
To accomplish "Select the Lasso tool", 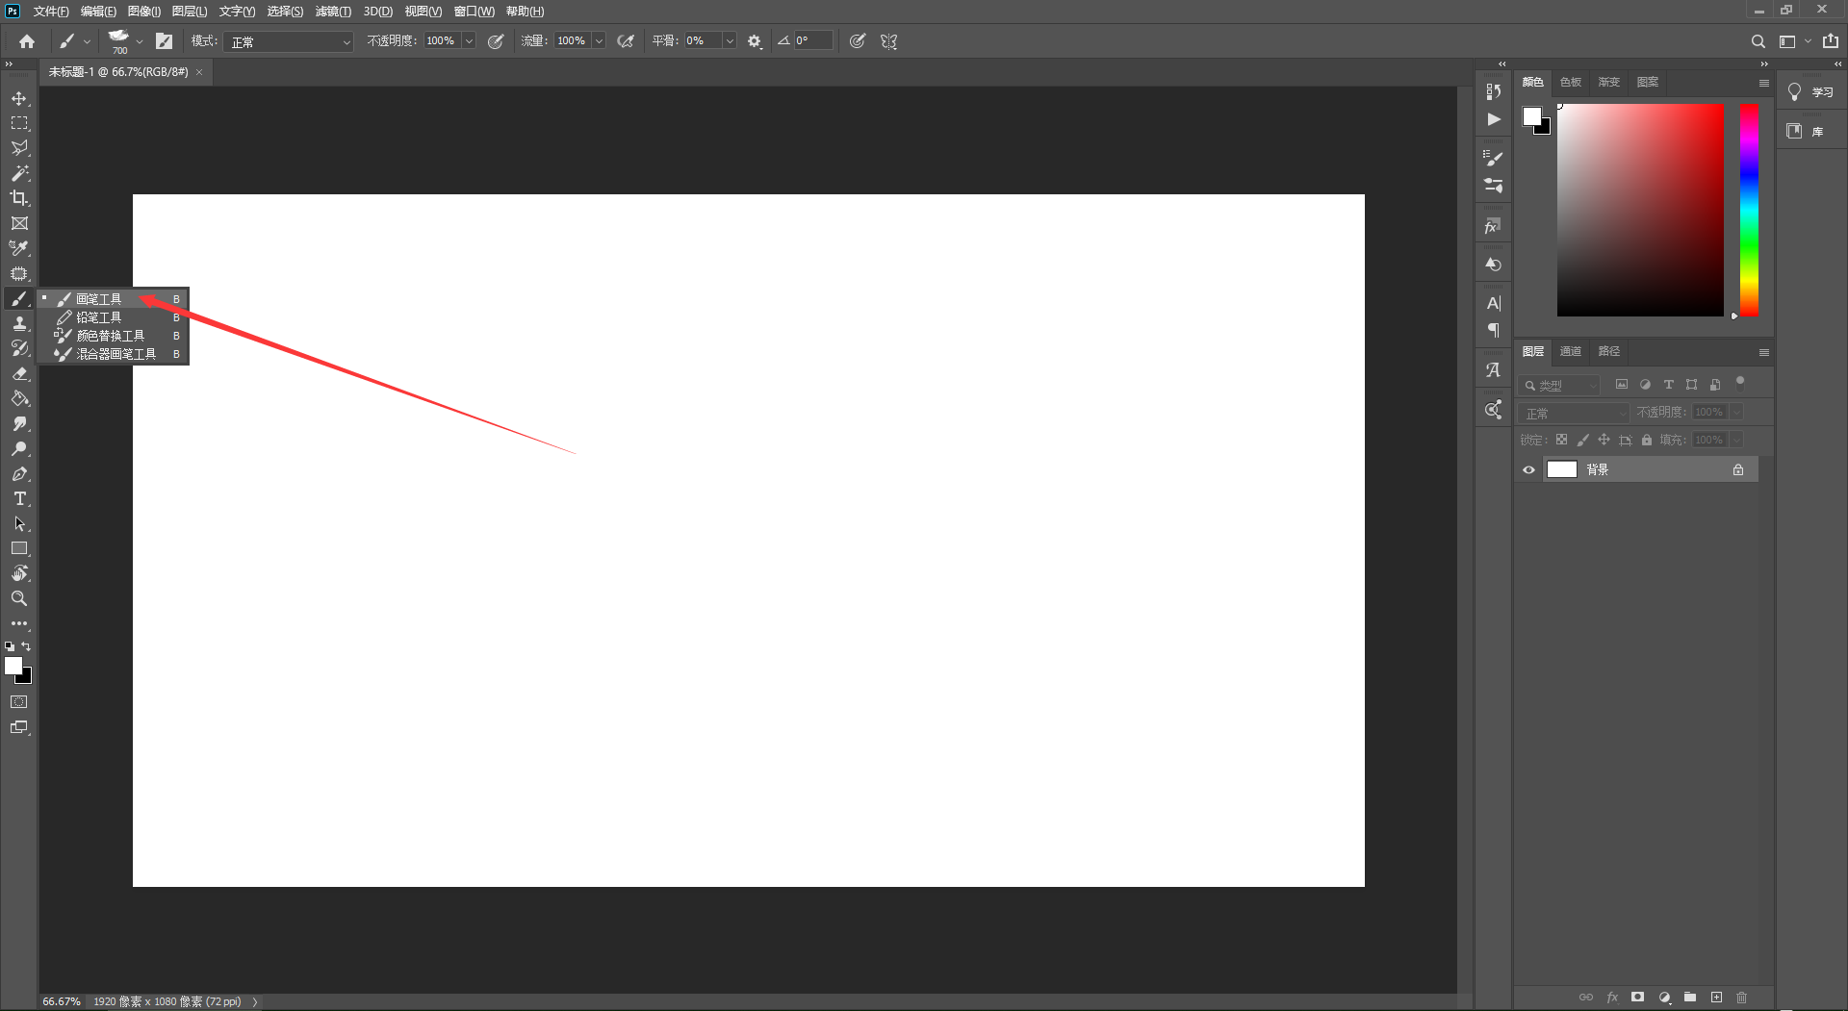I will [x=19, y=148].
